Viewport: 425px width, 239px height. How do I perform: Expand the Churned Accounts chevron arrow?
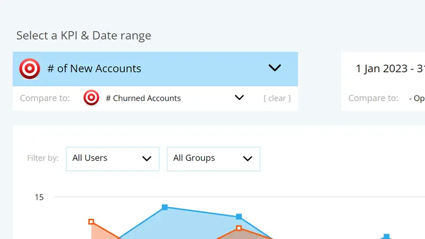[239, 97]
